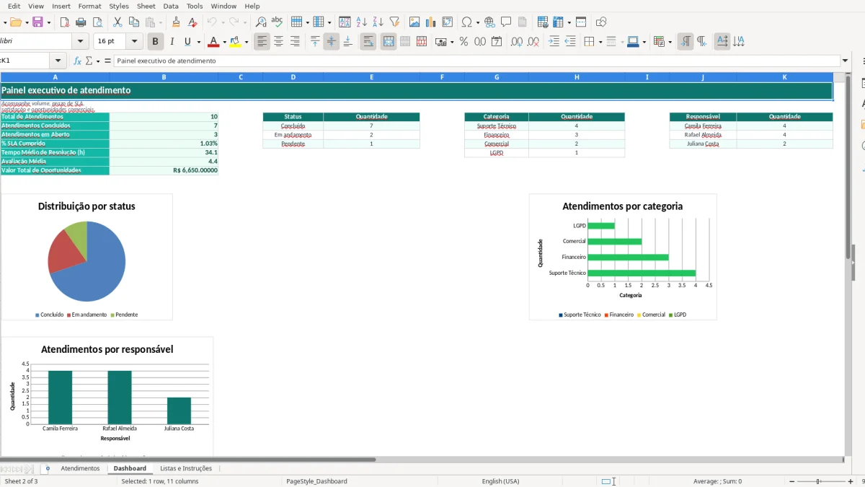865x487 pixels.
Task: Cut selection with the scissors icon
Action: (x=117, y=22)
